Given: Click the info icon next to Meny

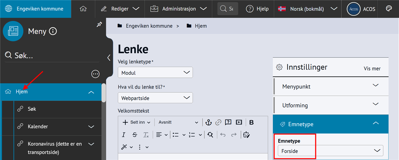Looking at the screenshot, I should [53, 31].
